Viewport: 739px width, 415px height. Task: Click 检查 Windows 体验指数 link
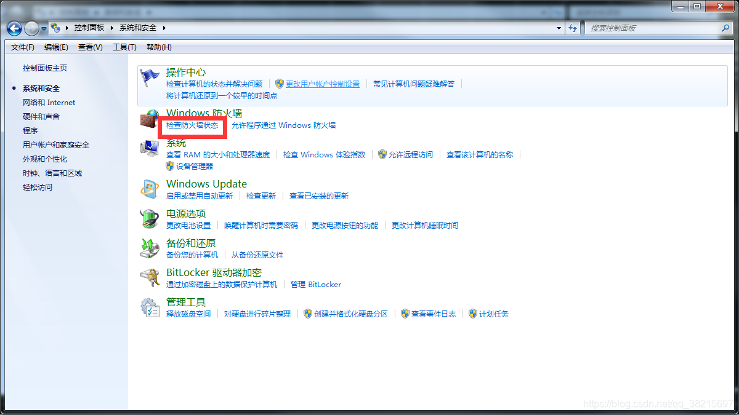tap(325, 155)
